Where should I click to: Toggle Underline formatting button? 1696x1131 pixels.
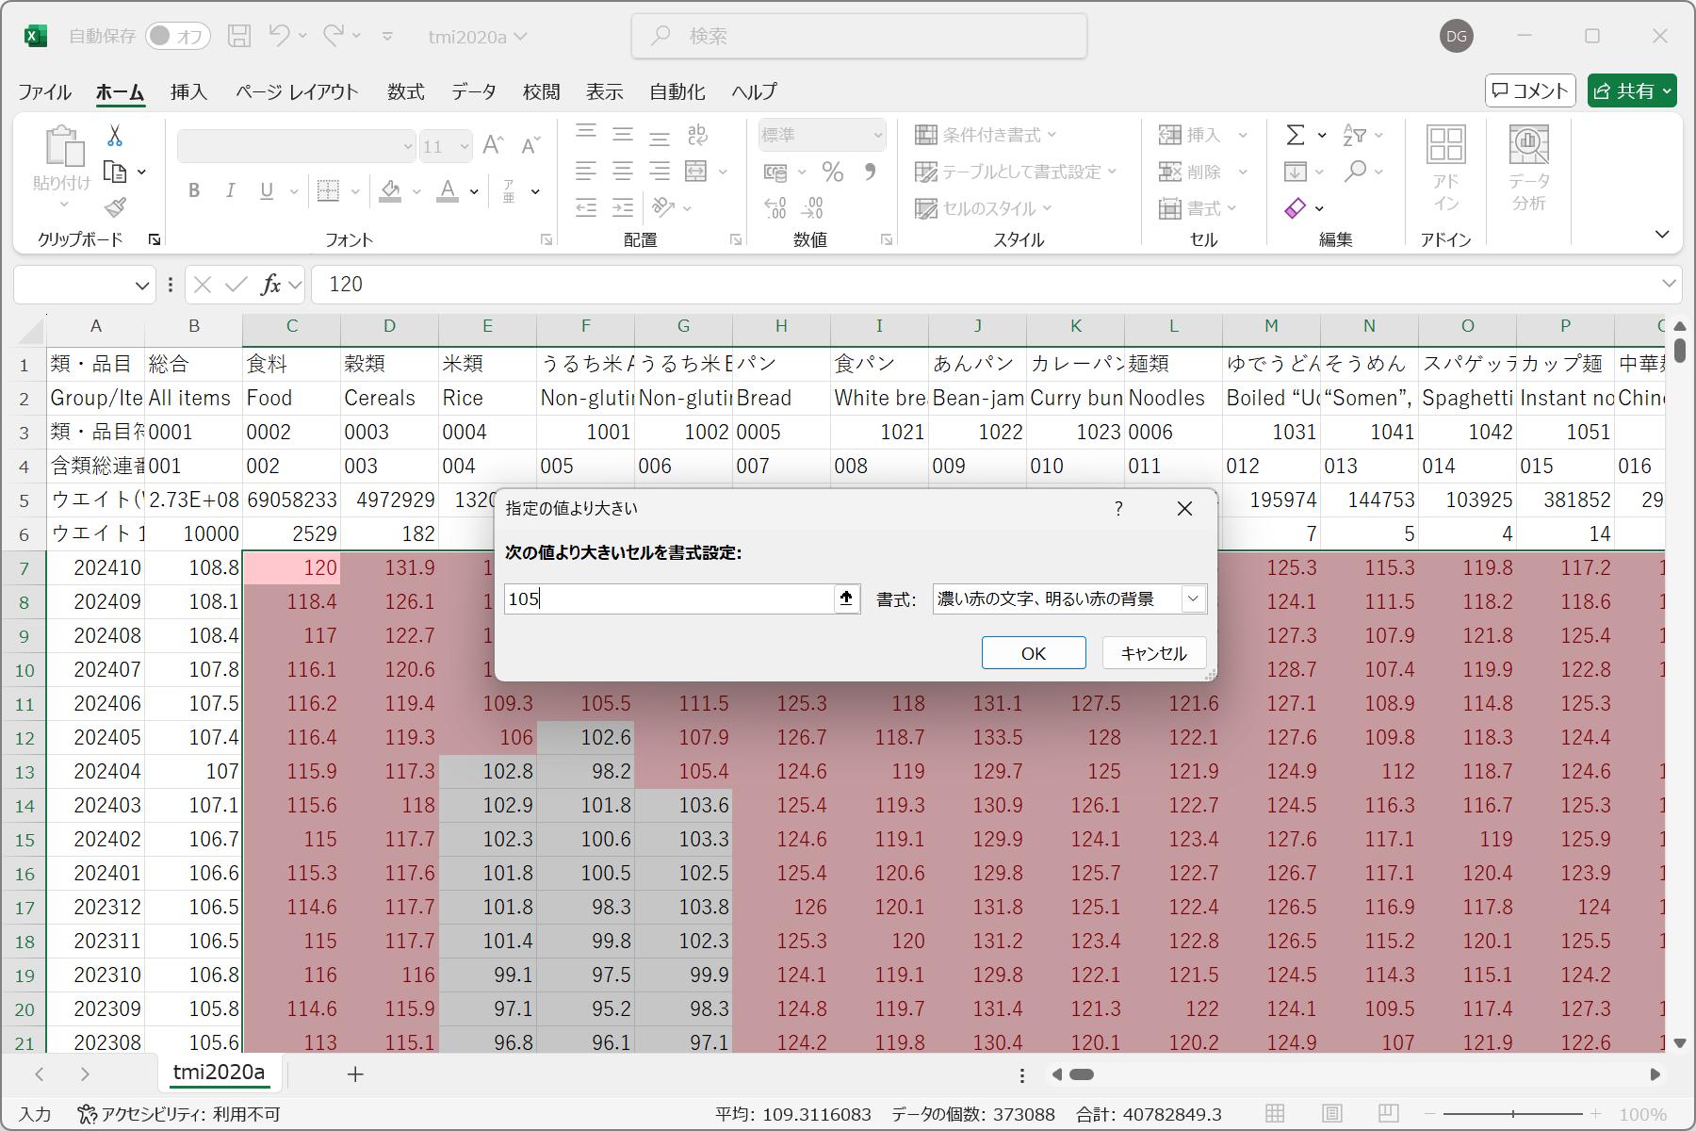[x=267, y=190]
